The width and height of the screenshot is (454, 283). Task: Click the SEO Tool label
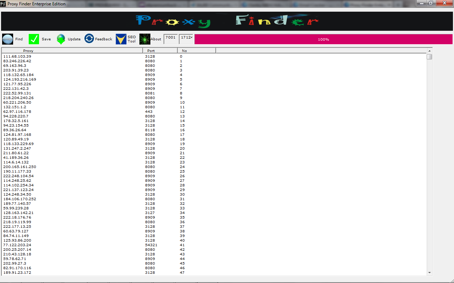pos(132,39)
